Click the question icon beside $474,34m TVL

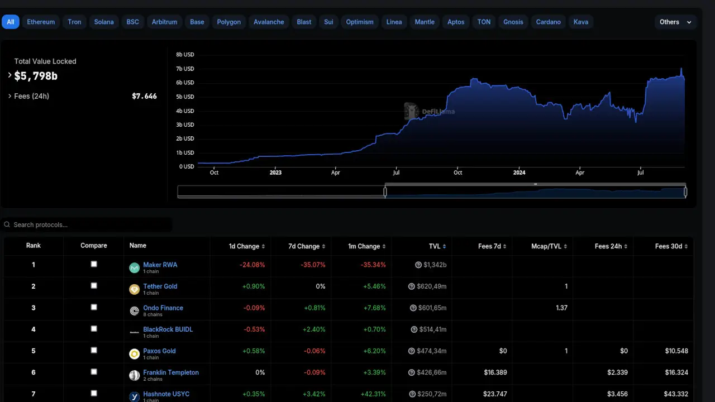(x=412, y=351)
